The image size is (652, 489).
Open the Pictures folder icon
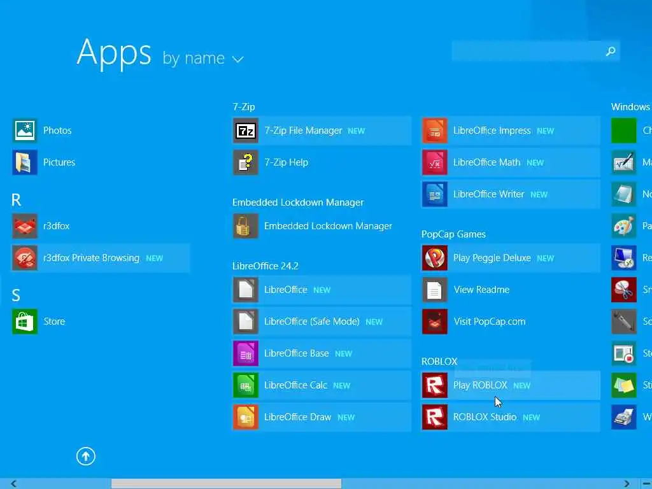[x=25, y=162]
